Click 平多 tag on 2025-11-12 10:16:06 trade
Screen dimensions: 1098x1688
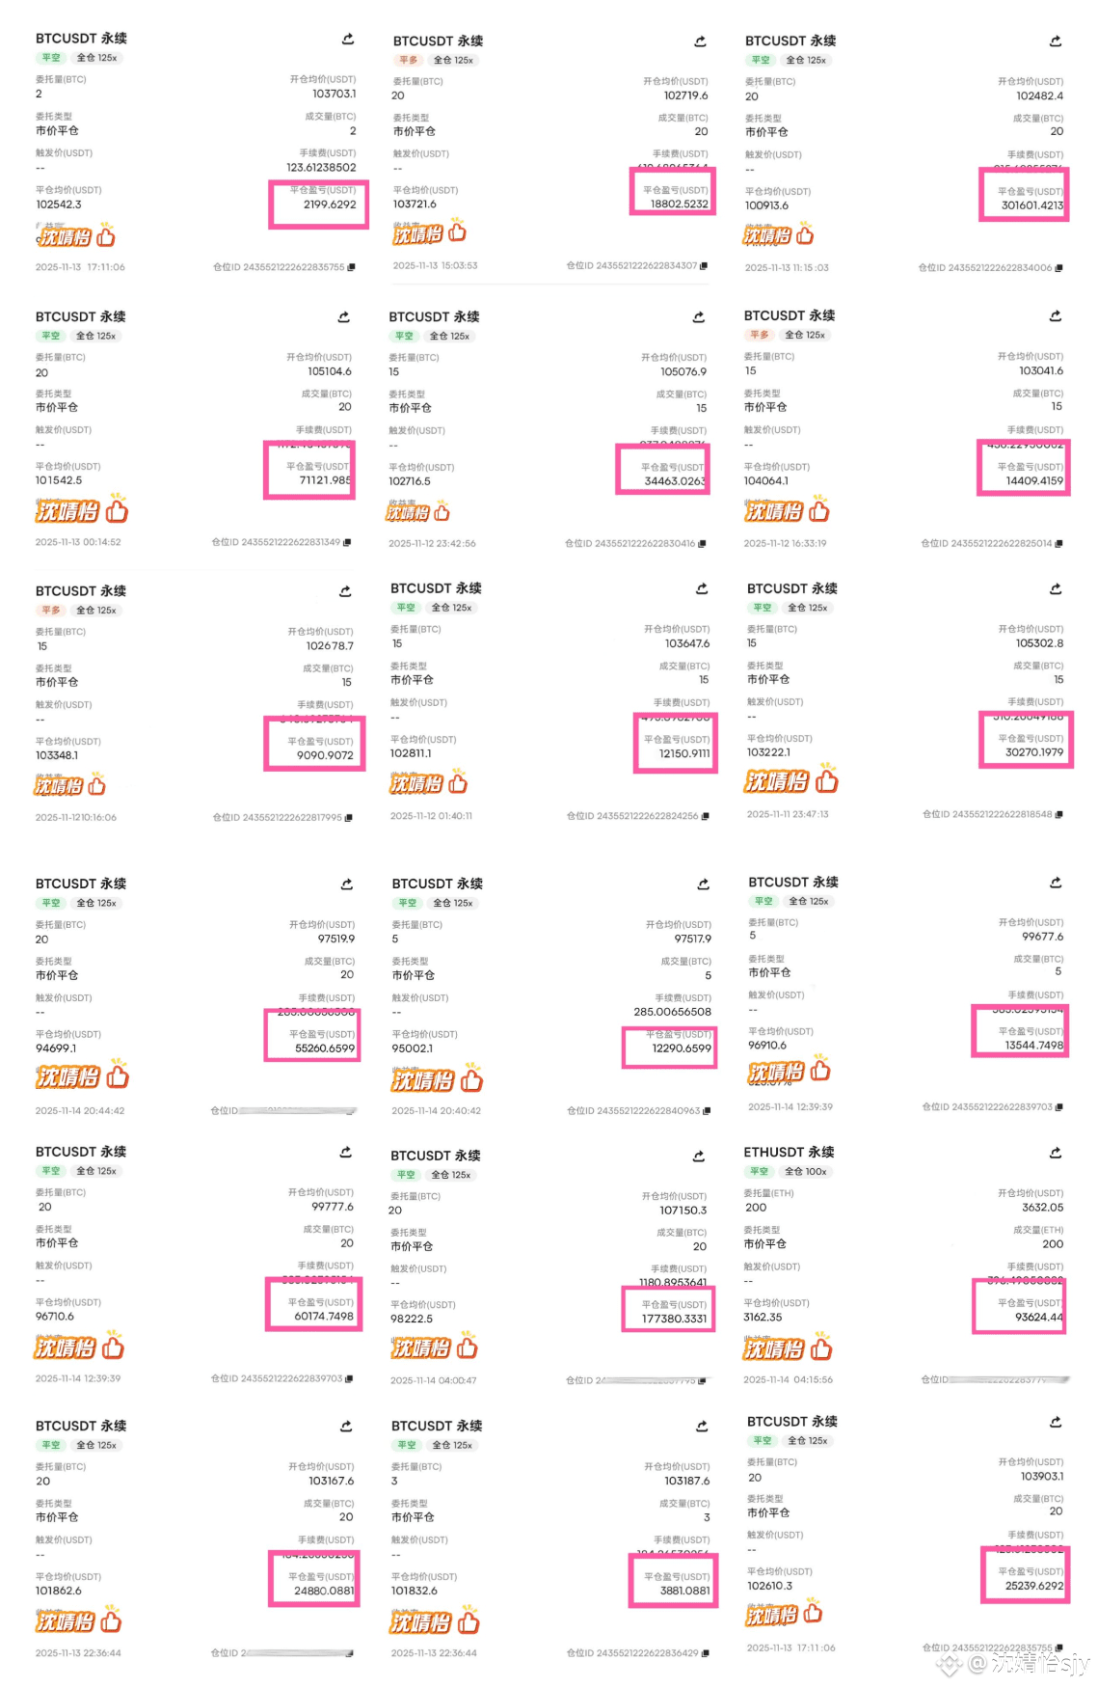tap(51, 611)
